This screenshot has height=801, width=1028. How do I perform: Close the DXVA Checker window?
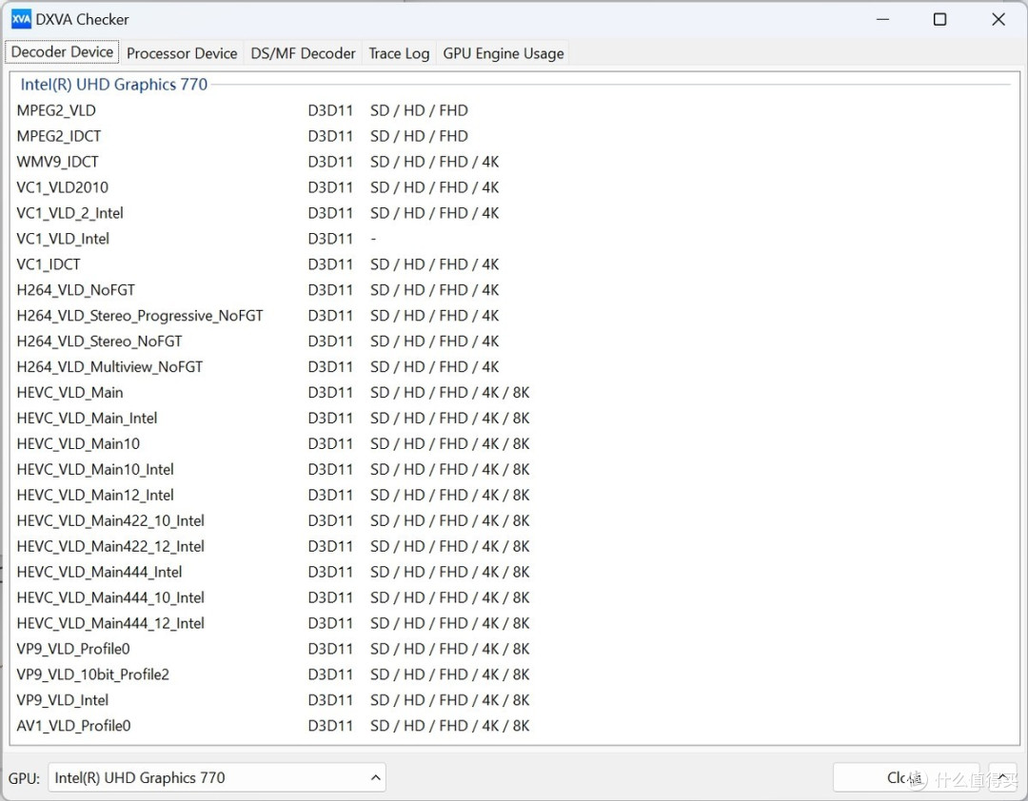click(x=998, y=19)
